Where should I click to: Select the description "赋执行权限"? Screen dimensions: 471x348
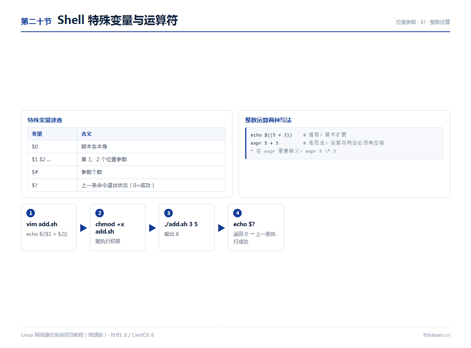click(108, 241)
